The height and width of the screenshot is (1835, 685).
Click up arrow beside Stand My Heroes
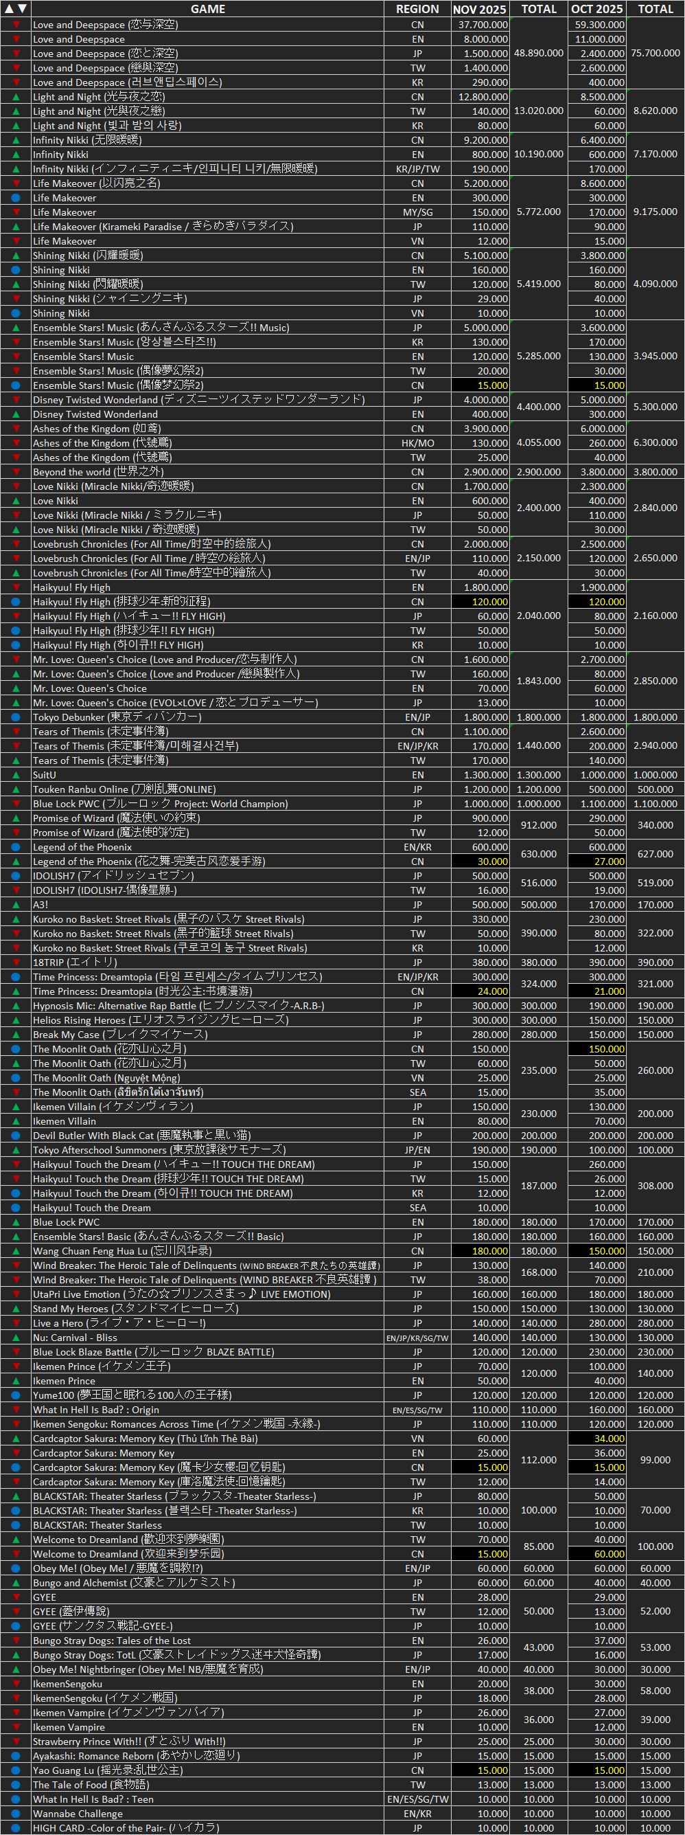16,1309
